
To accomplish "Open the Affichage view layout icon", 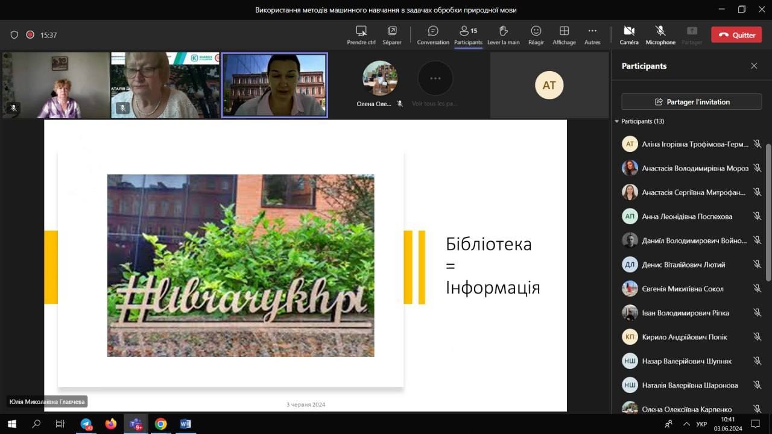I will tap(564, 31).
